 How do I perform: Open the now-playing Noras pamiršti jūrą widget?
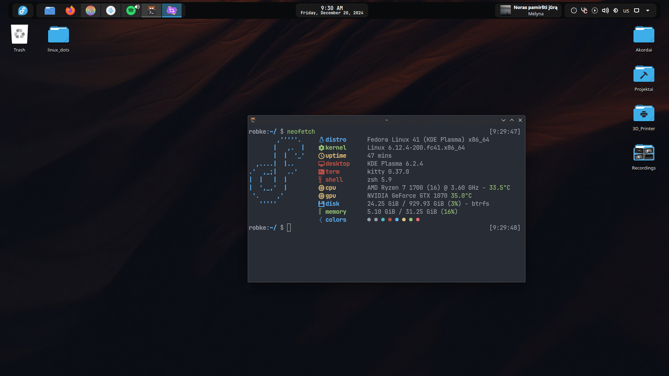point(528,10)
